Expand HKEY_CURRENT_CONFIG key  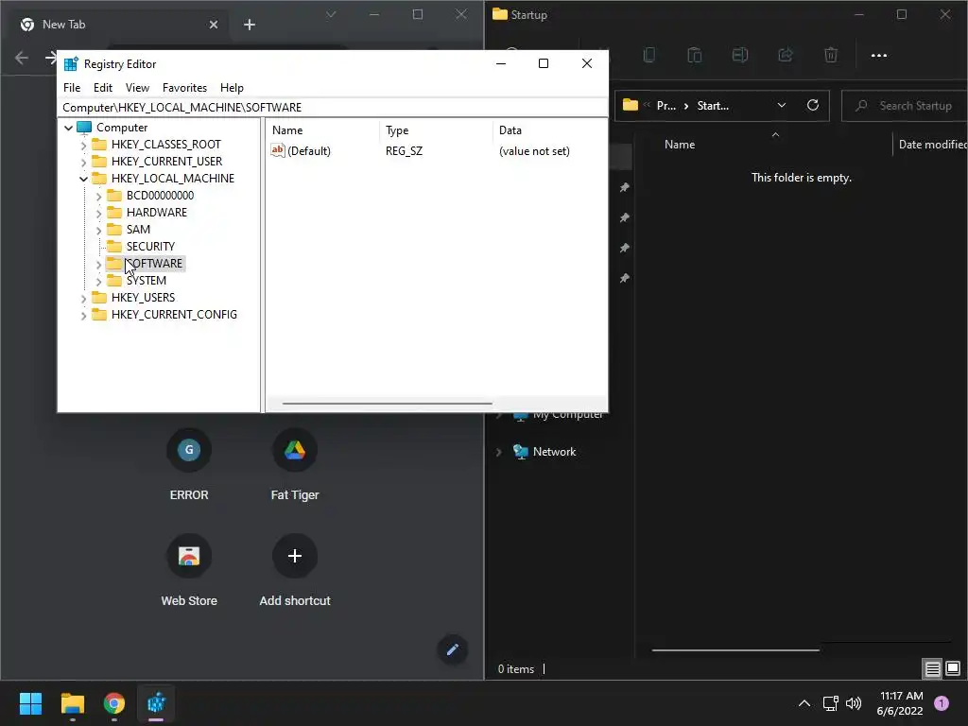pos(83,316)
